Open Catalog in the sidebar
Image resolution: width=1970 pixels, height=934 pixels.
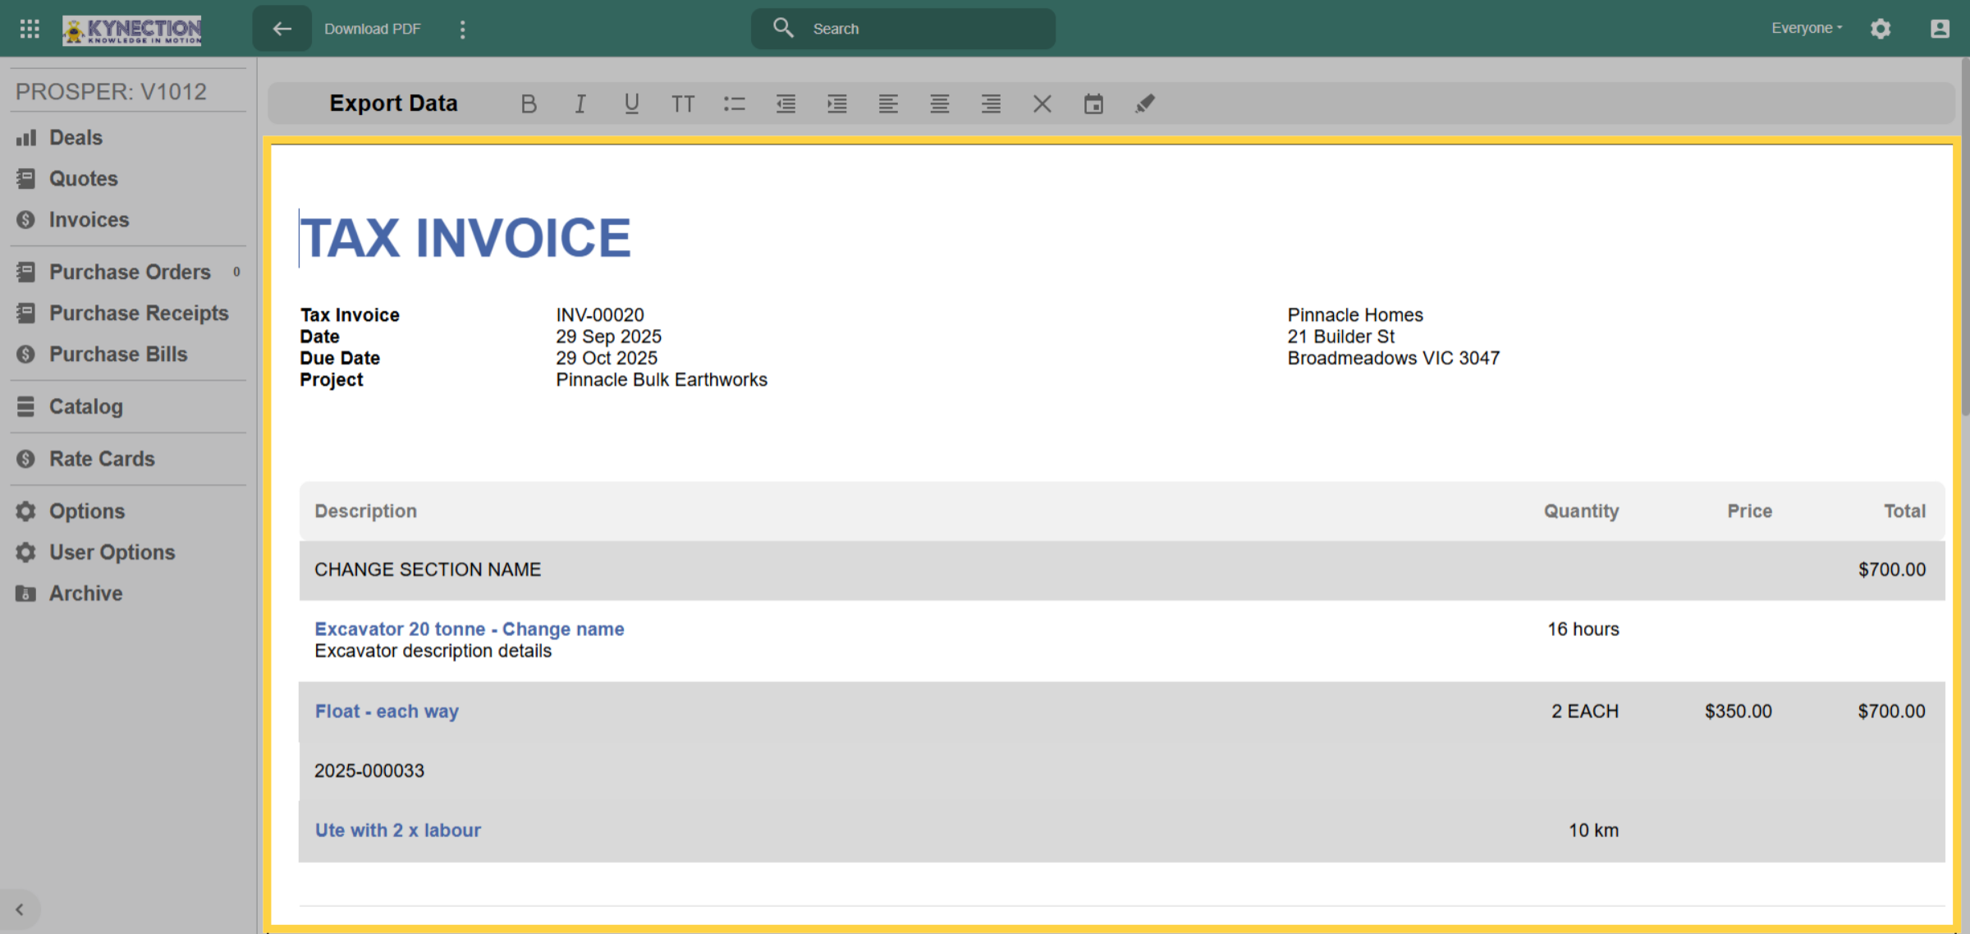[x=85, y=406]
